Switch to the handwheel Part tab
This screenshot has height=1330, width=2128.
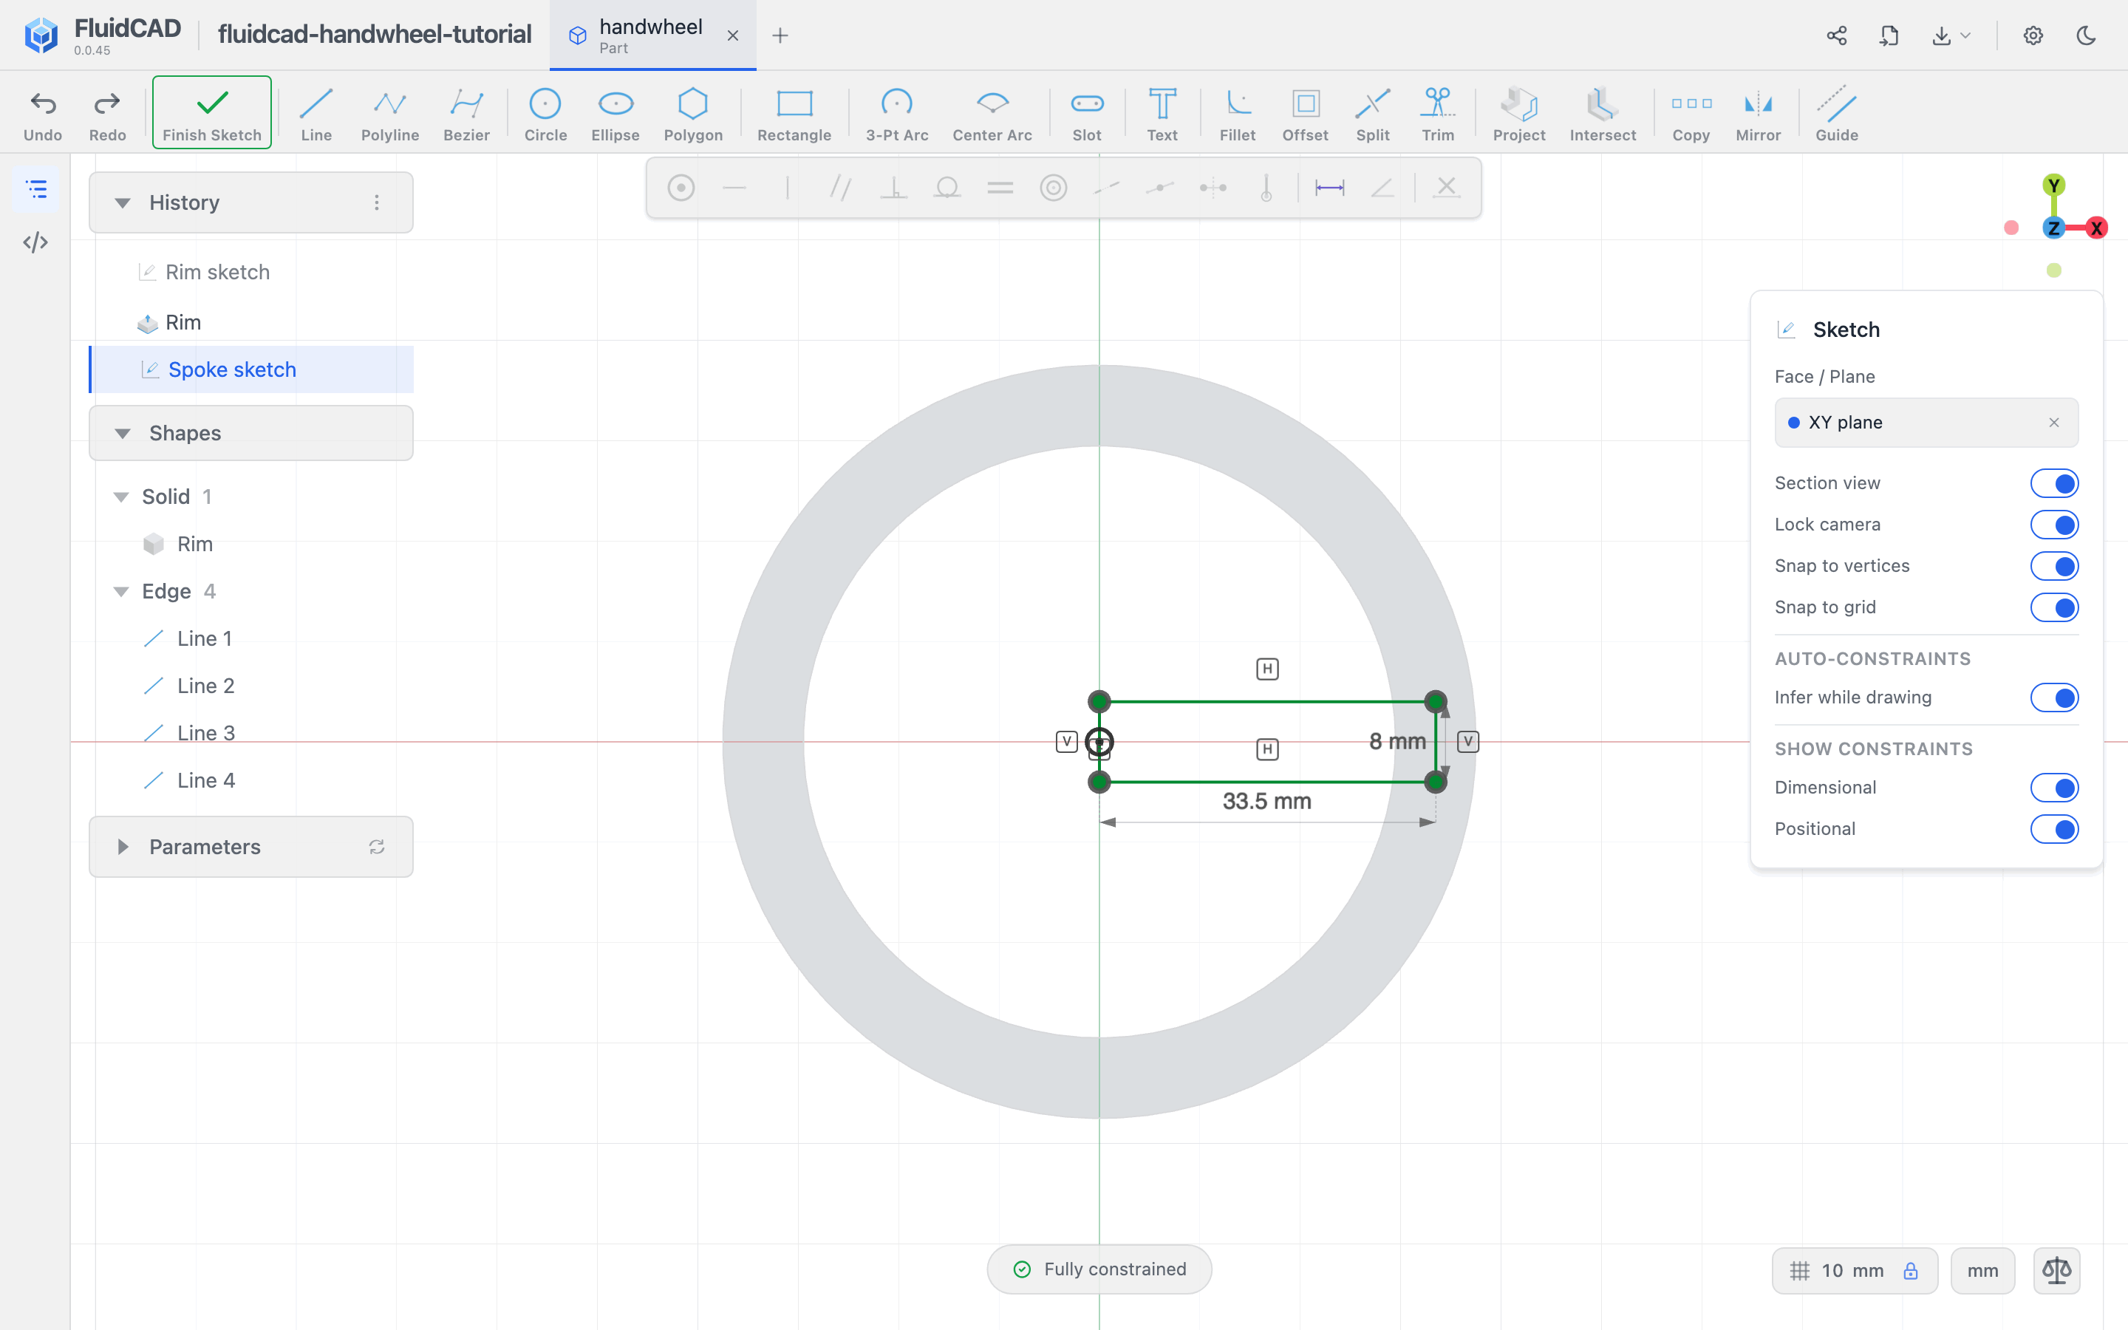[652, 35]
